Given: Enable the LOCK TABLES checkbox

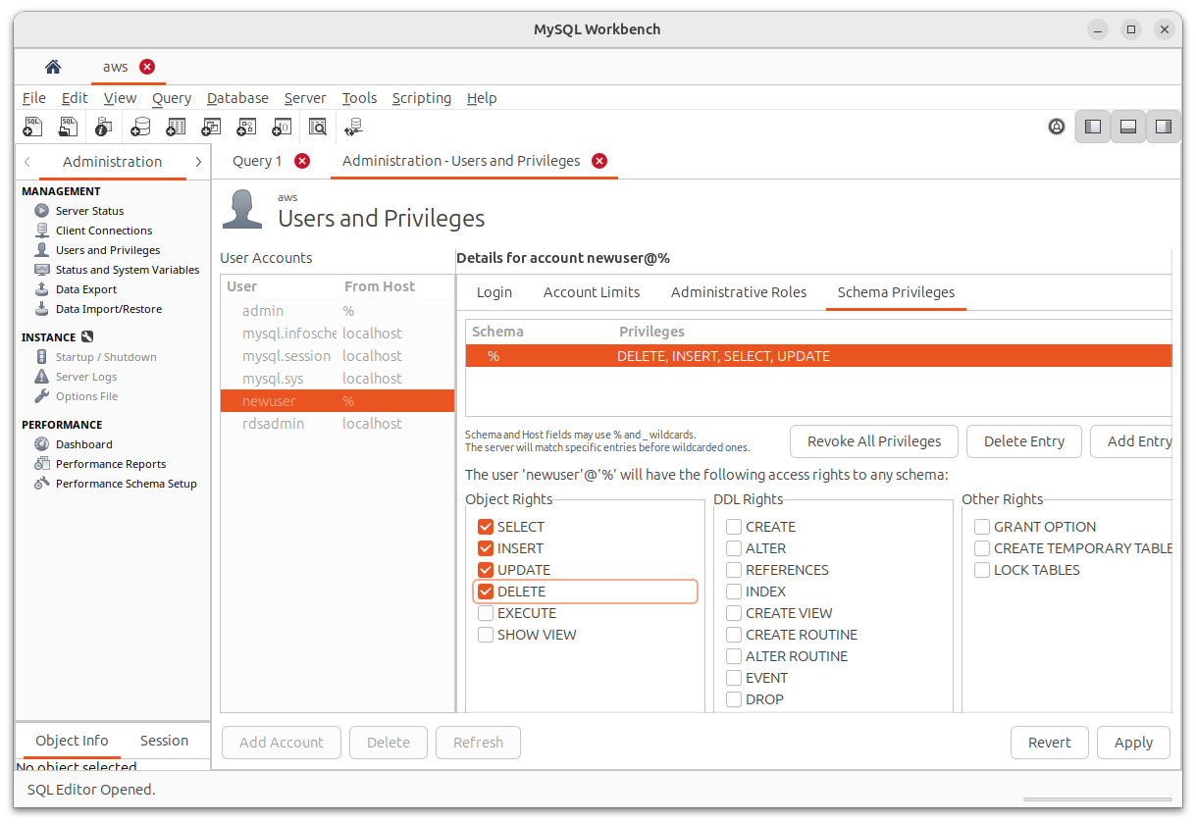Looking at the screenshot, I should tap(982, 570).
